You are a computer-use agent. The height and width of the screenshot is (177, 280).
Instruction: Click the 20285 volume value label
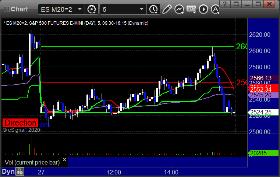coord(263,153)
